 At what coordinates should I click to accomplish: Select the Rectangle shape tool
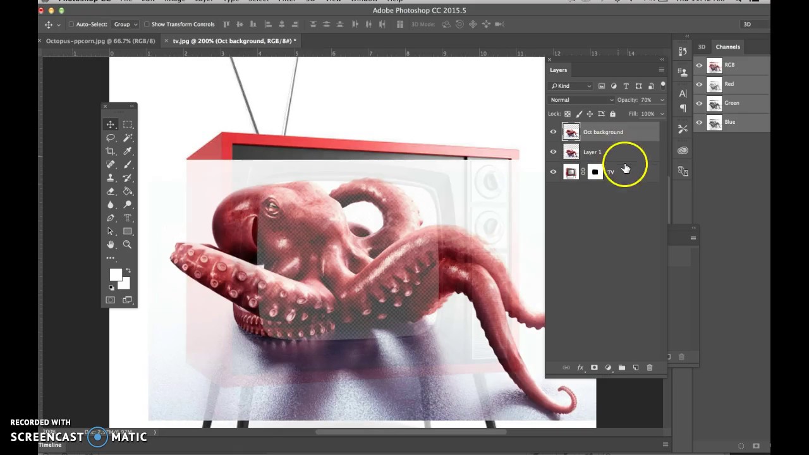[128, 231]
